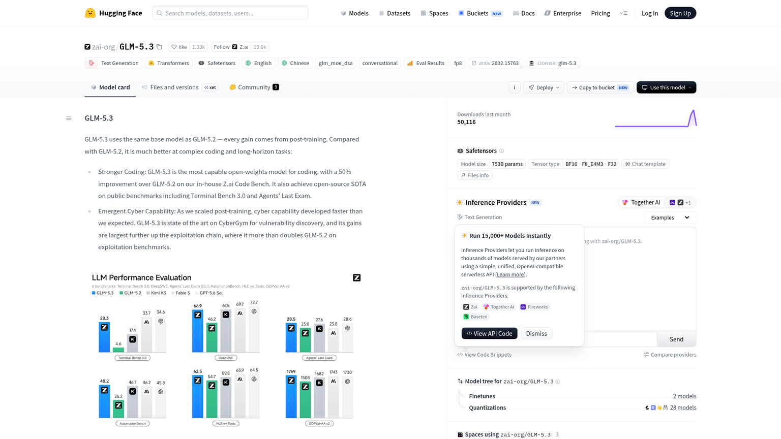Click the Zai provider badge in popup

pos(470,307)
